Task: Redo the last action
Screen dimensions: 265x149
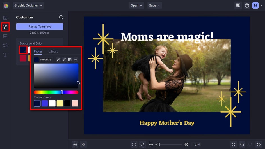Action: pos(250,145)
